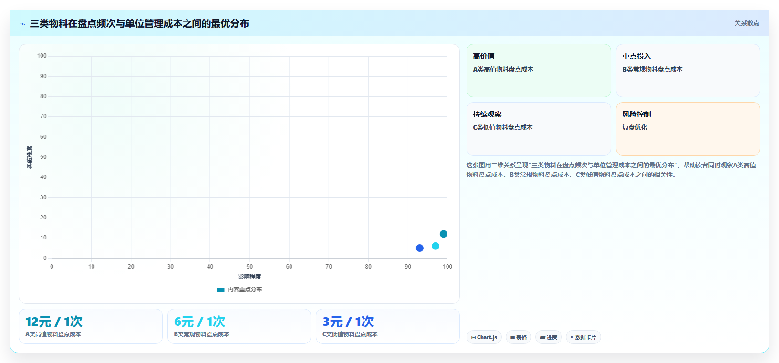
Task: Click the 关系散点 label in header
Action: click(x=747, y=23)
